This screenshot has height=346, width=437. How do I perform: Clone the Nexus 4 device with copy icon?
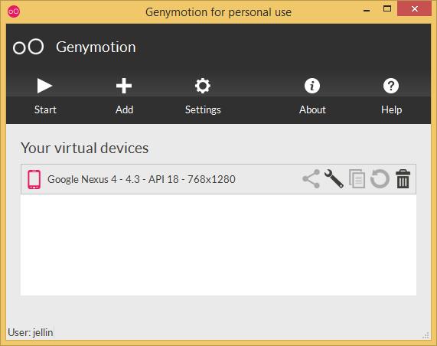coord(357,179)
